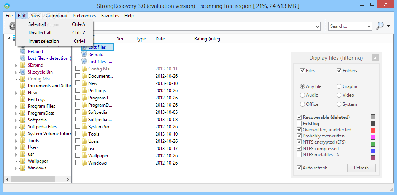
Task: Open the File menu
Action: tap(9, 16)
